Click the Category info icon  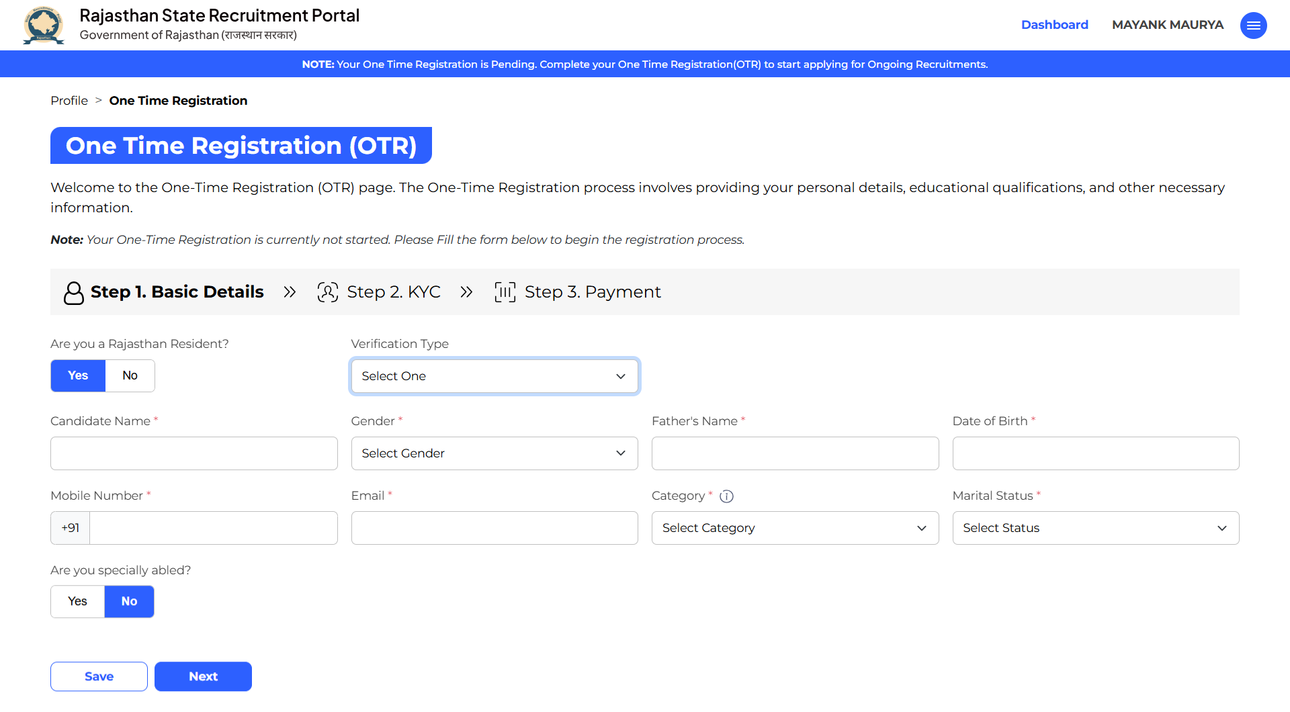click(x=726, y=496)
